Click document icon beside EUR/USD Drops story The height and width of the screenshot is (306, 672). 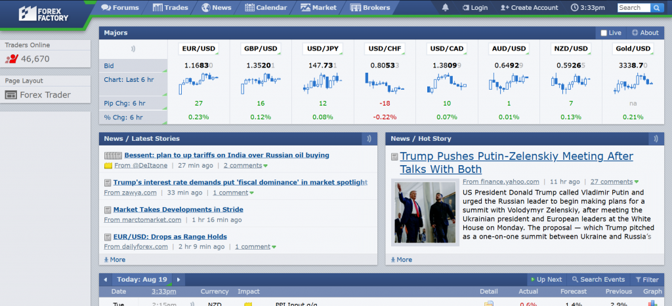coord(108,237)
